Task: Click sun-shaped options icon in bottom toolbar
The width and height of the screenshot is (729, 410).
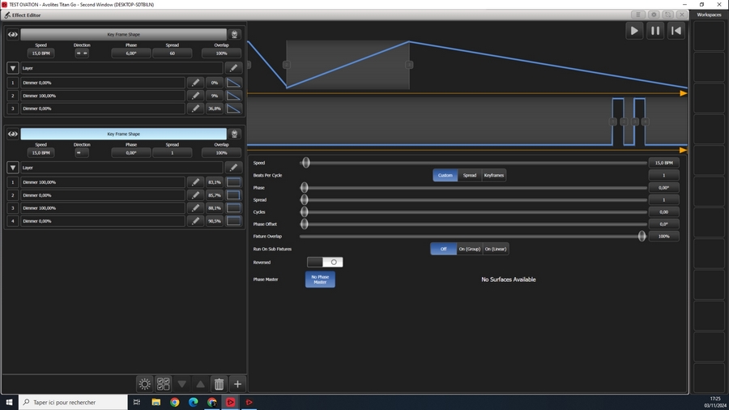Action: [145, 384]
